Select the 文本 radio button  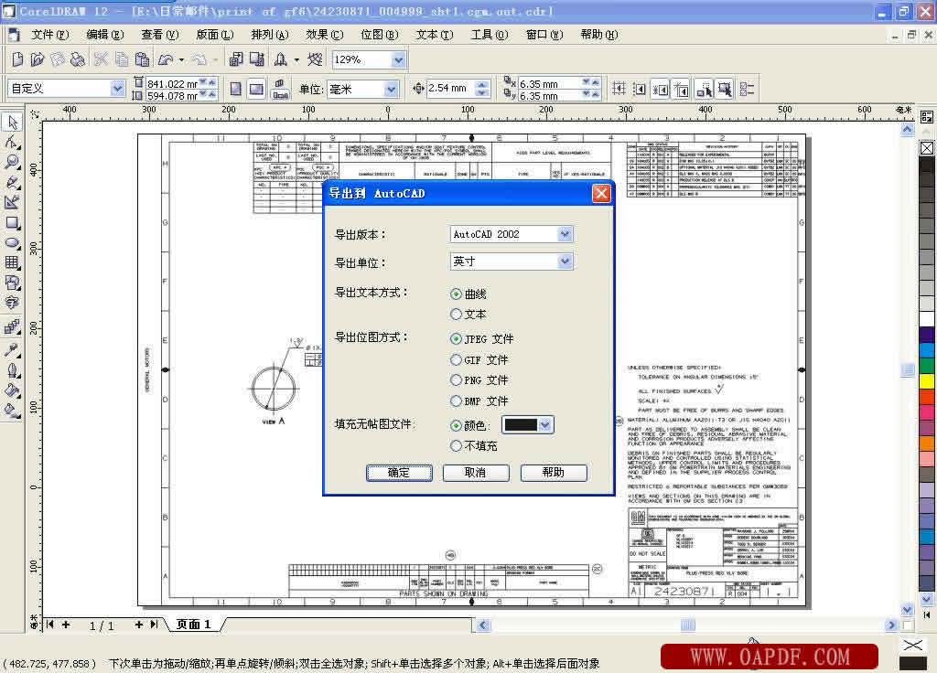point(456,315)
